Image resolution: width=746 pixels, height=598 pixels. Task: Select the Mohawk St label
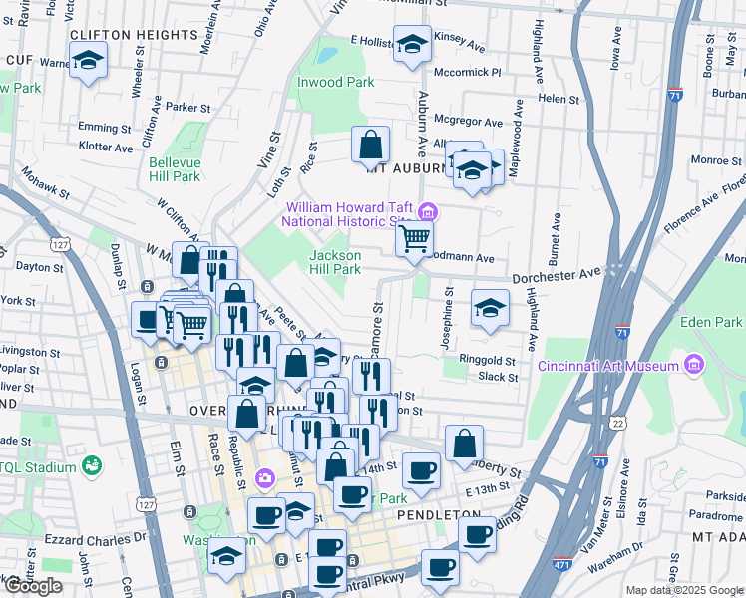pos(45,183)
